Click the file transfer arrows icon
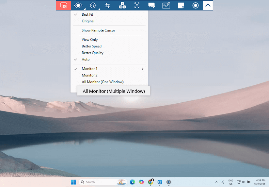This screenshot has height=187, width=269. 107,5
